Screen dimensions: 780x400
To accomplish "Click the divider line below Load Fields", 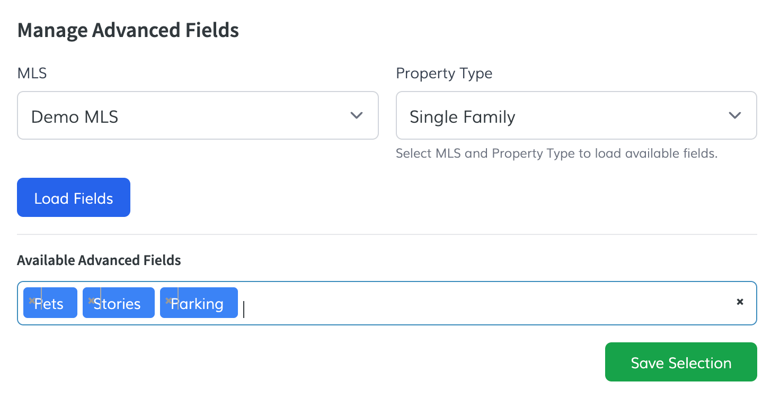I will click(387, 234).
